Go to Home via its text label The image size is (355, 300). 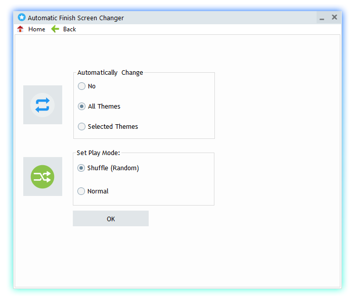click(36, 29)
